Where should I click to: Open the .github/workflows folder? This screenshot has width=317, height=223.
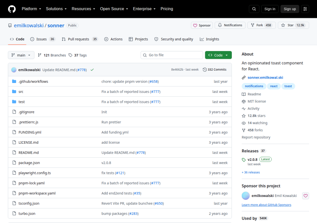tap(33, 81)
